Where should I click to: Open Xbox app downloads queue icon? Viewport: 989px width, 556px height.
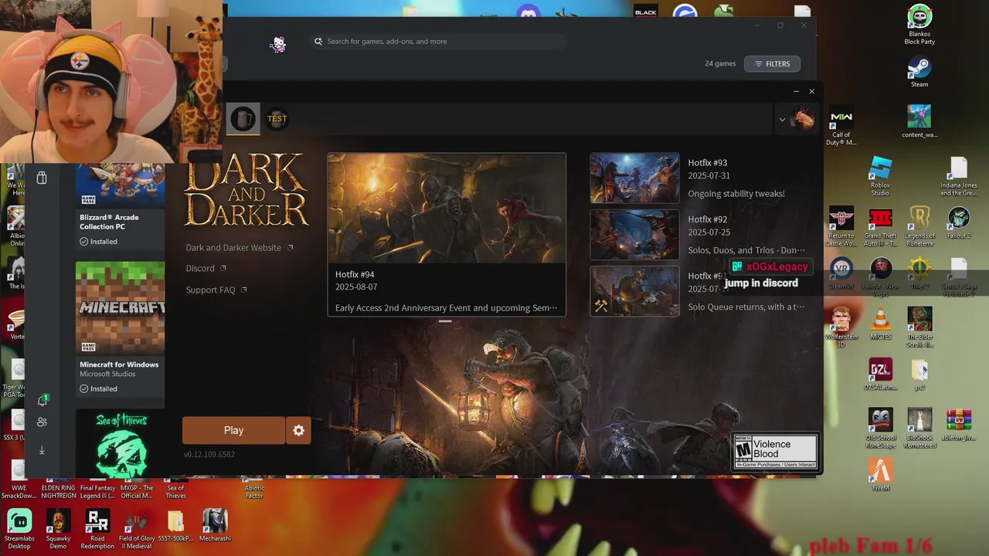pos(42,450)
